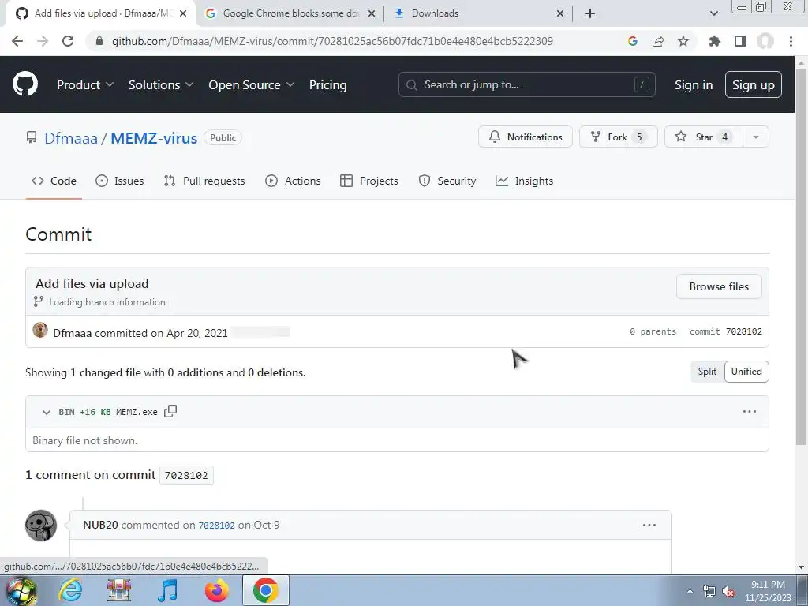Collapse the MEMZ.exe diff chevron

pyautogui.click(x=47, y=412)
